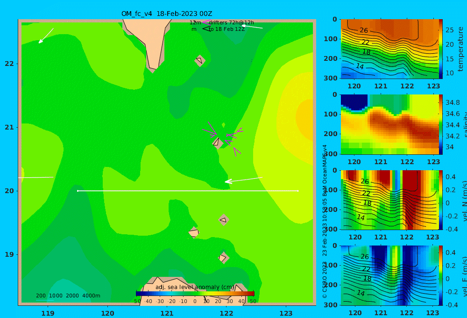467x318 pixels.
Task: Click the '25' value on the temperature colorbar
Action: point(449,30)
